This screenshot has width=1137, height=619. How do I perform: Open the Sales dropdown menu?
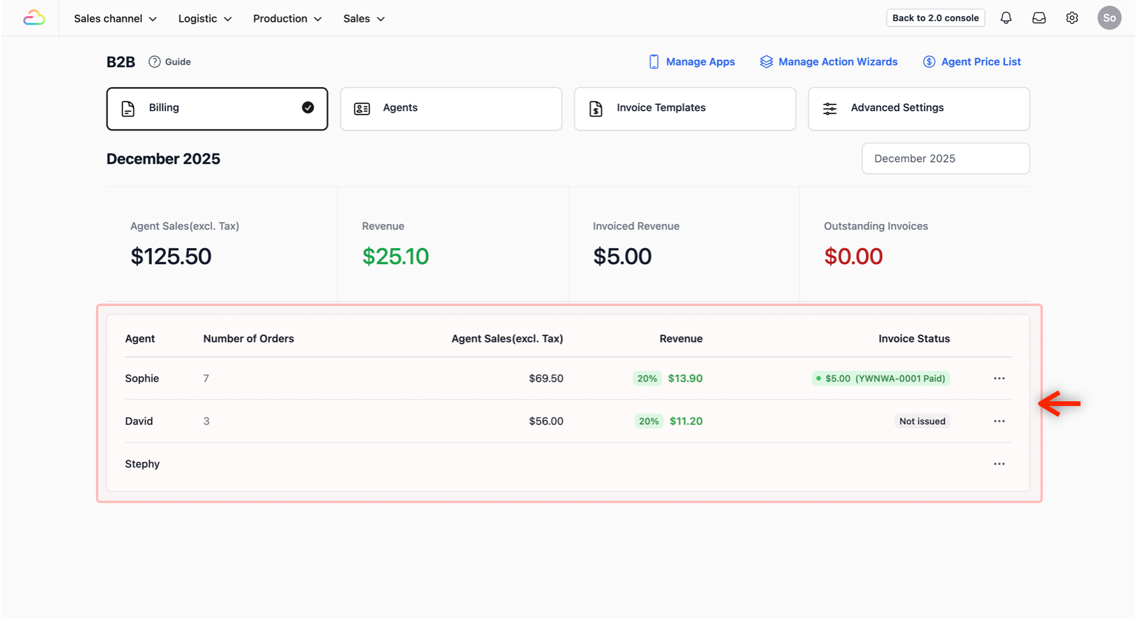[x=364, y=19]
